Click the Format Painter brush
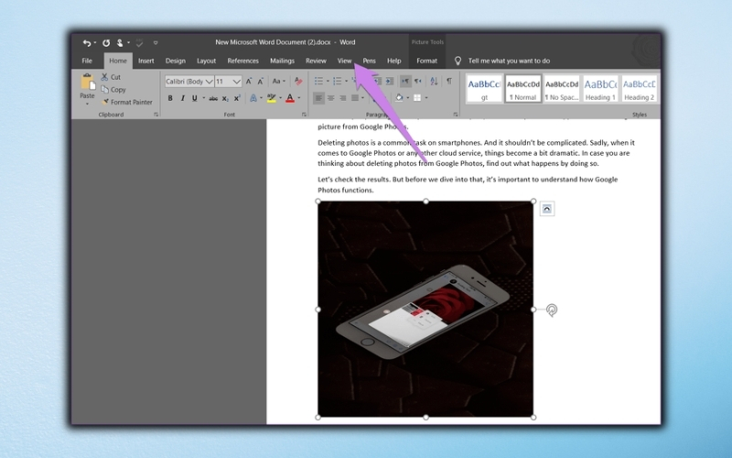Viewport: 732px width, 458px height. (105, 102)
